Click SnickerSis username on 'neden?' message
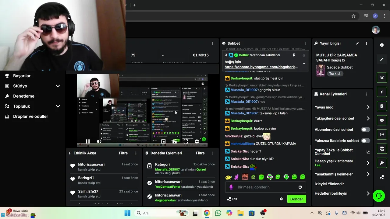This screenshot has height=219, width=390. click(239, 151)
